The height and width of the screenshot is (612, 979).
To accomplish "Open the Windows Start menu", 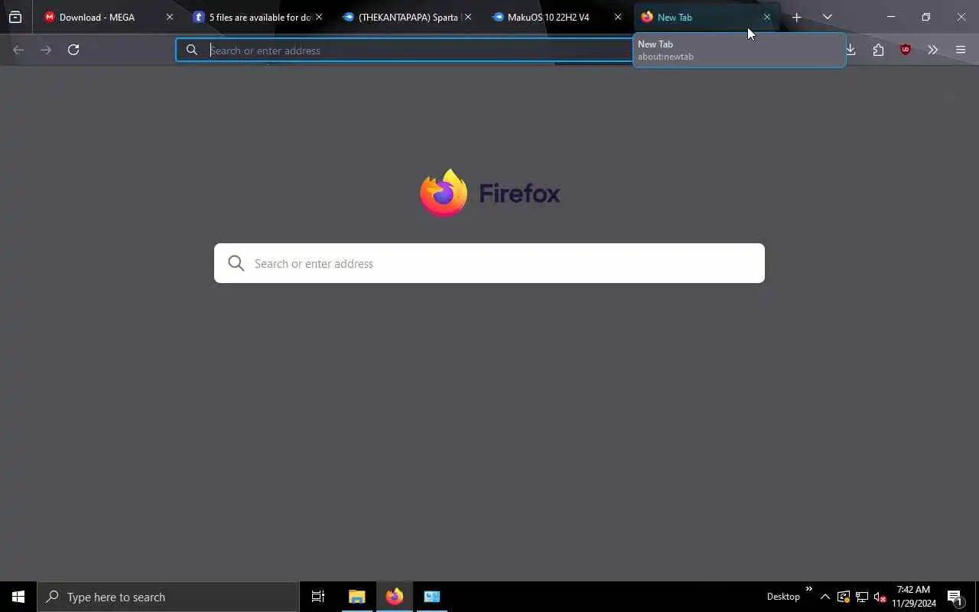I will (x=18, y=597).
